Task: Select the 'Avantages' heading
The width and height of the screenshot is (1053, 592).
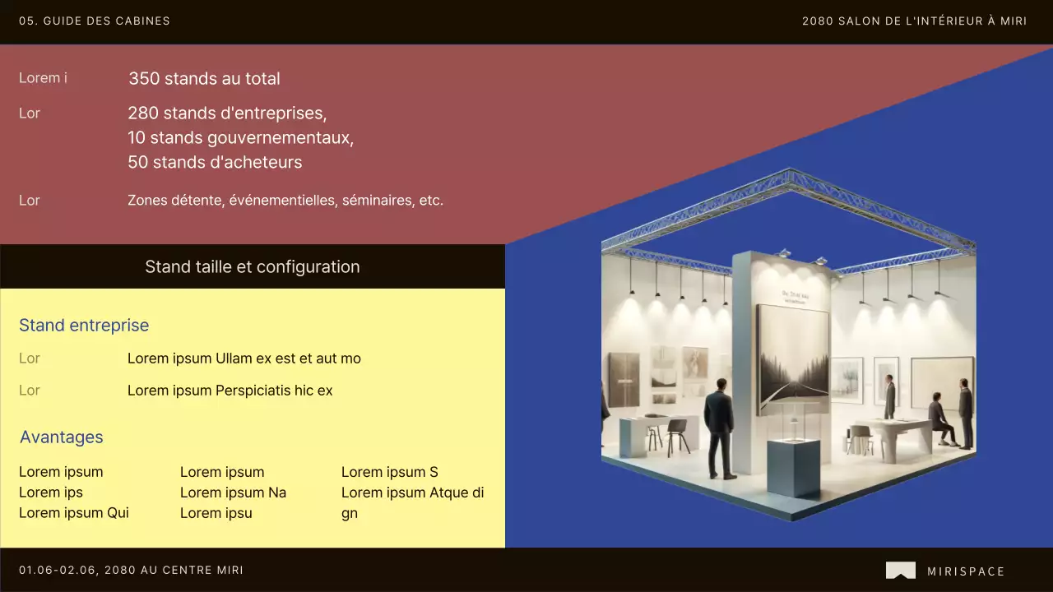Action: click(61, 437)
